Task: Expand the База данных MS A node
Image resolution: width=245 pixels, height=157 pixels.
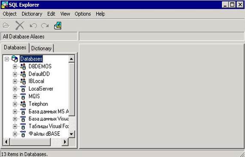Action: click(15, 112)
